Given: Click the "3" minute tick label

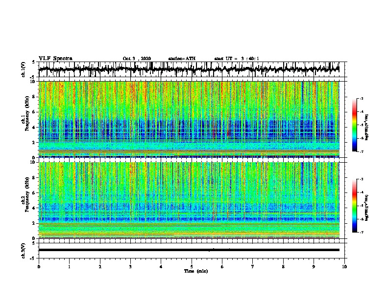Looking at the screenshot, I should (130, 267).
